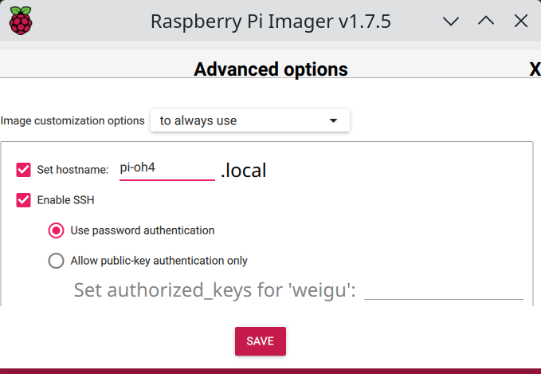Viewport: 541px width, 374px height.
Task: Close the Advanced options dialog
Action: [x=535, y=69]
